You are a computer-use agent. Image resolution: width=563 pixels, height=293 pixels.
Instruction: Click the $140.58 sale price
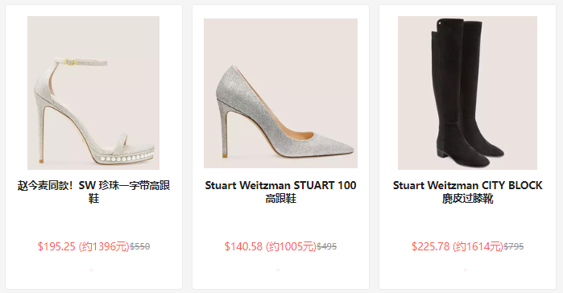click(x=243, y=246)
